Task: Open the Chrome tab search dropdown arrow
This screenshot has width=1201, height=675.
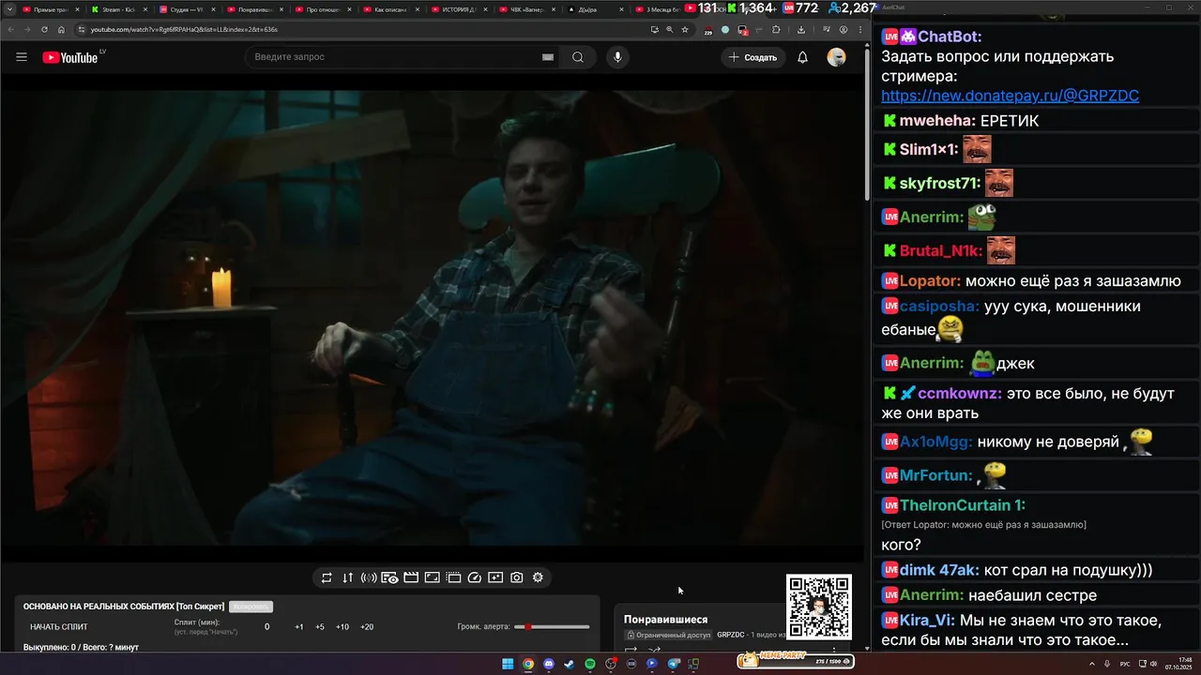Action: pos(10,9)
